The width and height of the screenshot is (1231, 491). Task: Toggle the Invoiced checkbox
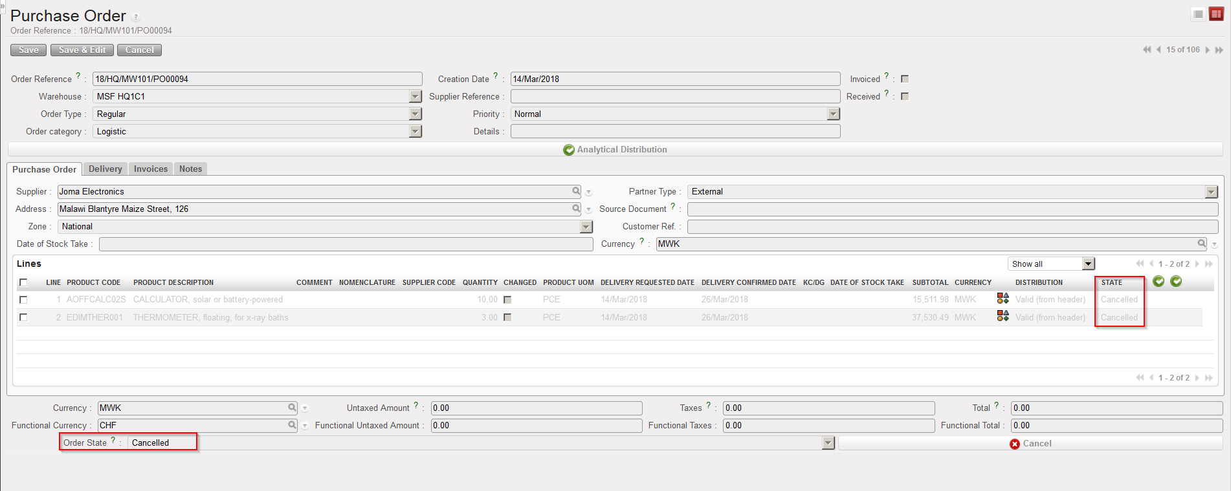905,79
